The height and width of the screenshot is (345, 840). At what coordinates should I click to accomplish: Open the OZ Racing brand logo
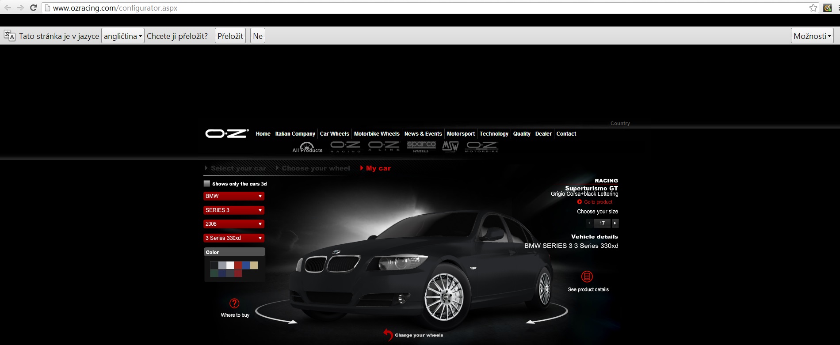(x=346, y=147)
